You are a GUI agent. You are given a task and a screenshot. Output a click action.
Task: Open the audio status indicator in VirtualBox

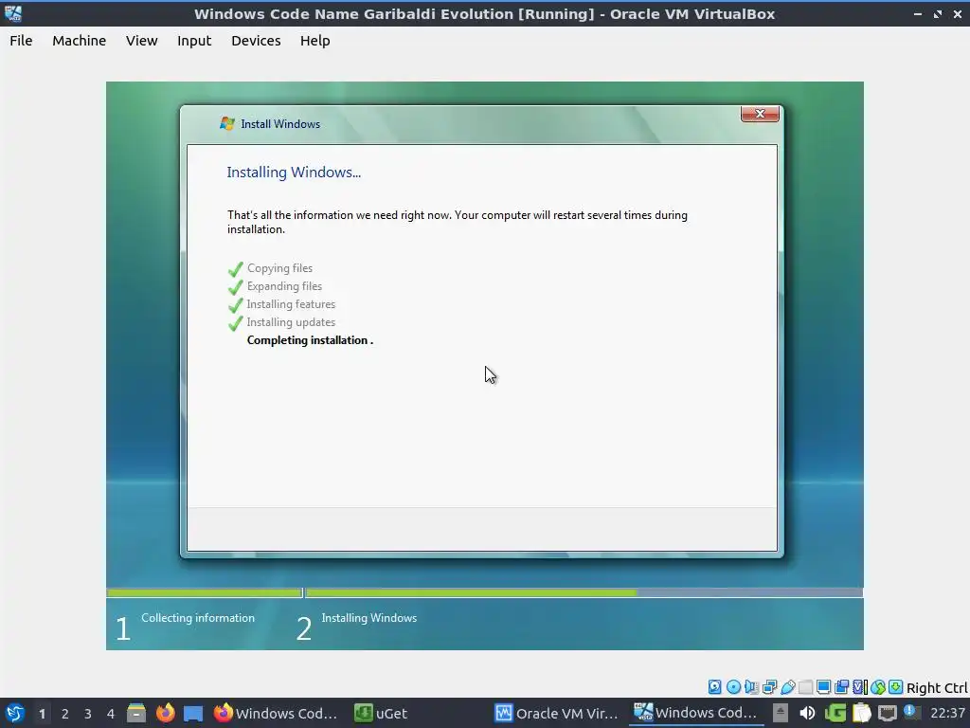coord(751,686)
